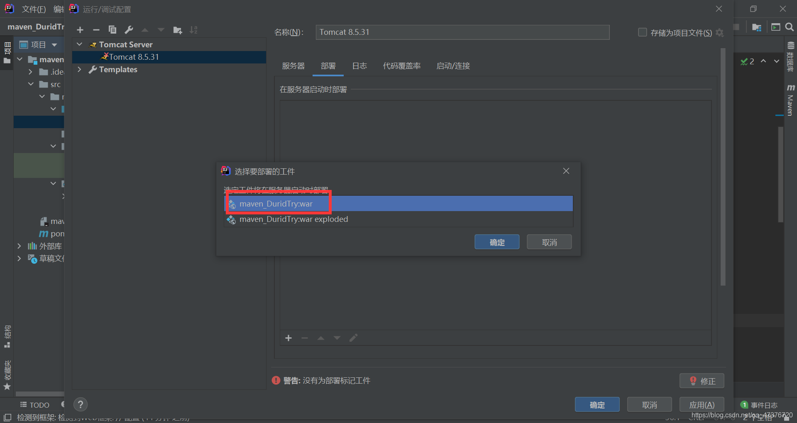Move configuration down arrow in toolbar

tap(161, 30)
